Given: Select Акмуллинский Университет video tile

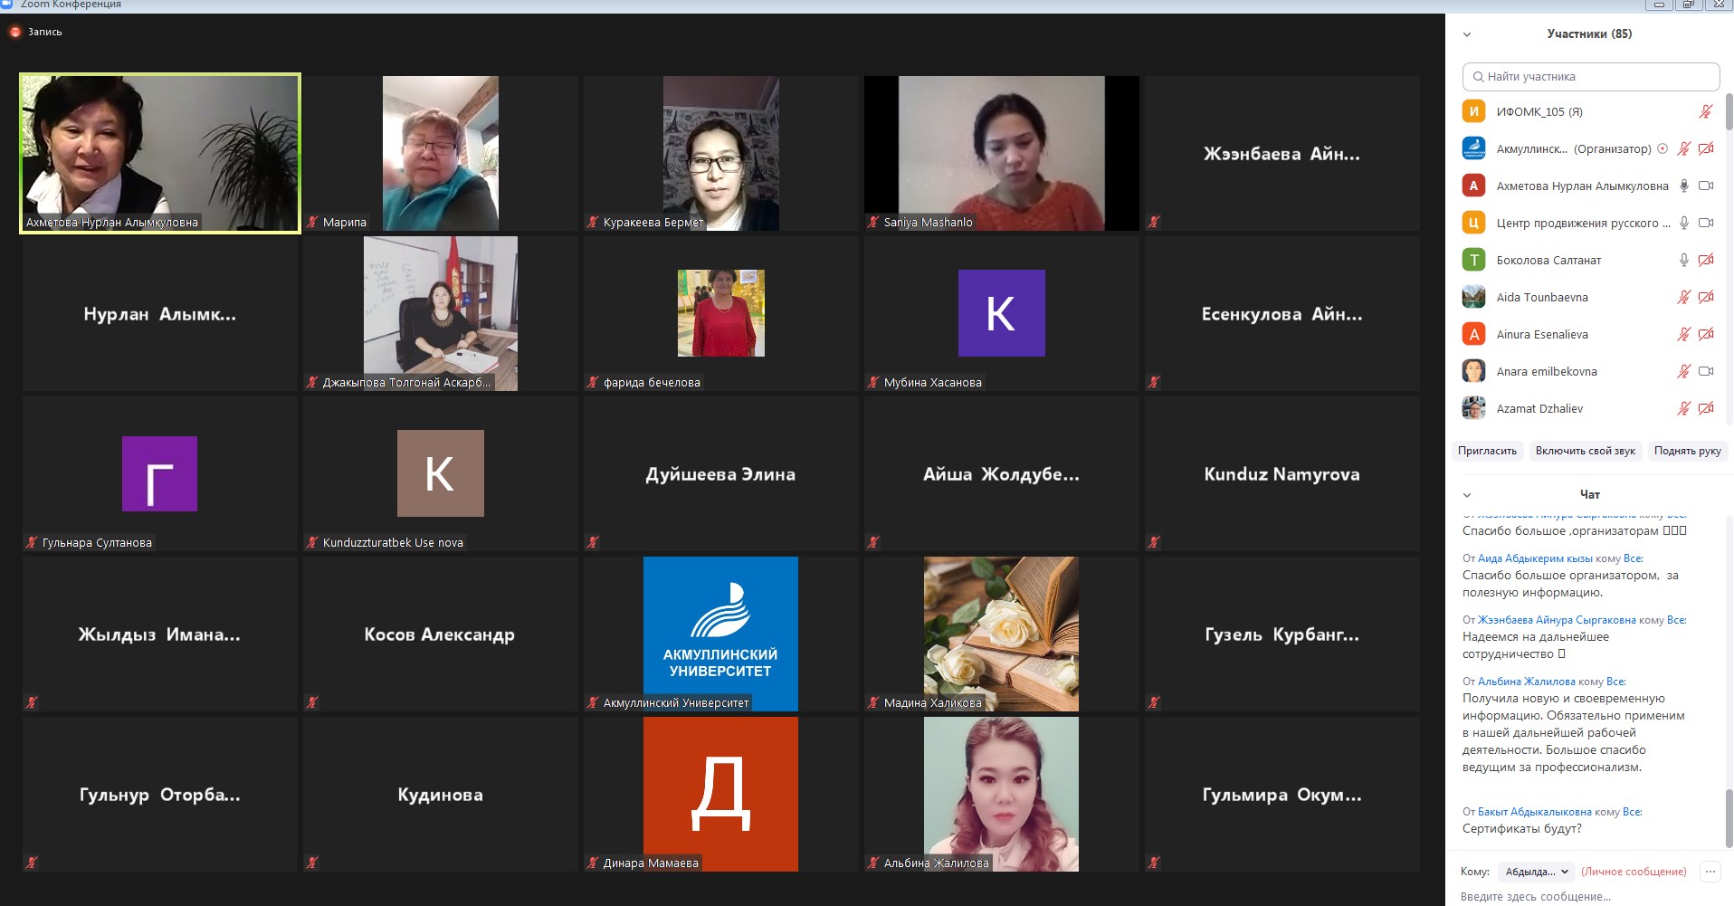Looking at the screenshot, I should (x=720, y=634).
